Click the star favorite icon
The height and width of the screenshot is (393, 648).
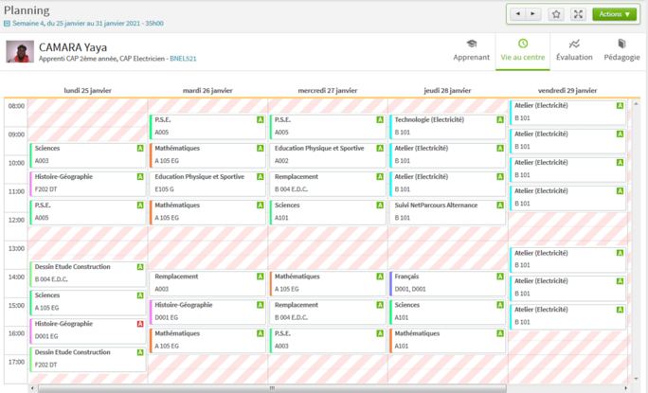point(556,14)
